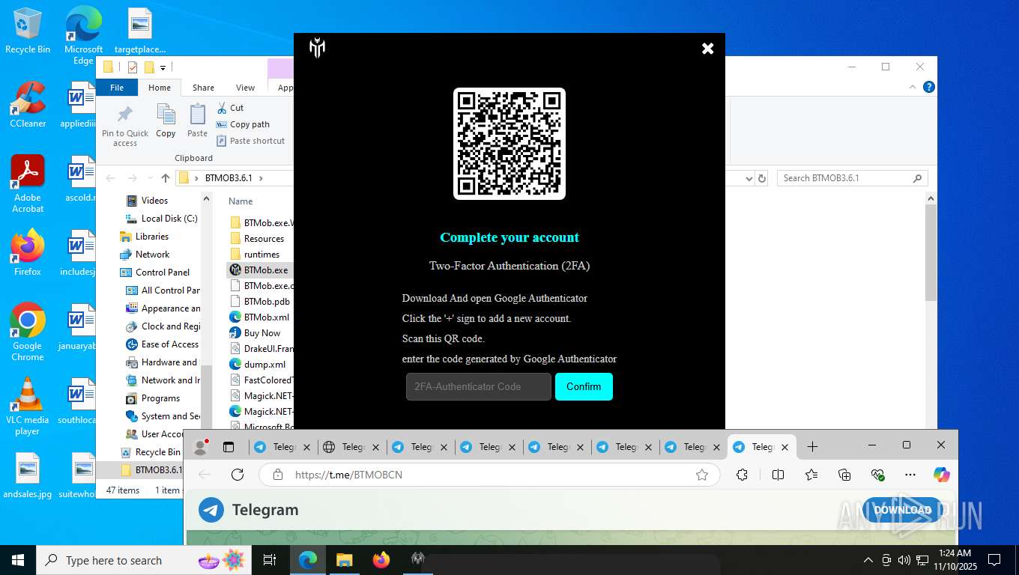Open Task View on the taskbar
The width and height of the screenshot is (1019, 575).
tap(270, 560)
